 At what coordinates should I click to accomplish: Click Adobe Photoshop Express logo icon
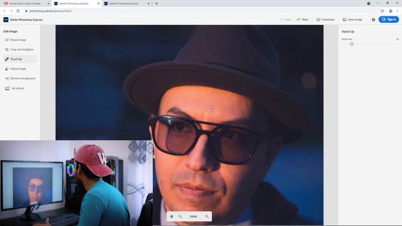click(6, 19)
